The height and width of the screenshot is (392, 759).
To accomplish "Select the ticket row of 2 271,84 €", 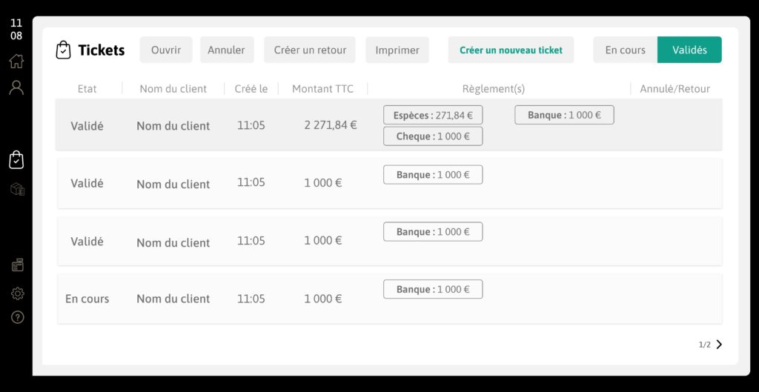I will tap(388, 124).
